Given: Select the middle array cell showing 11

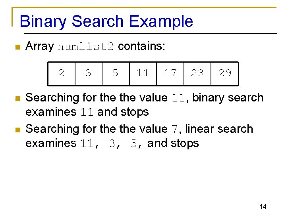Looking at the screenshot, I should tap(143, 73).
